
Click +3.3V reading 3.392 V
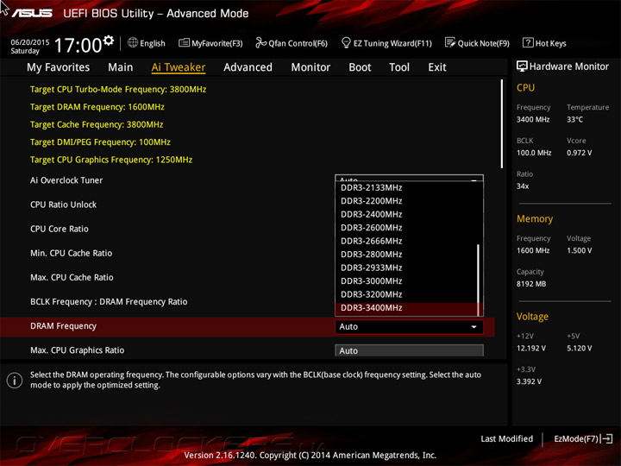[529, 381]
